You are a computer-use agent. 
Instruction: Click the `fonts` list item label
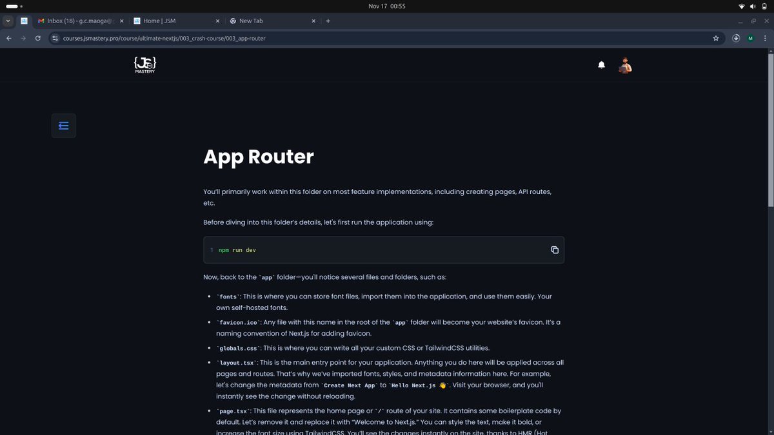[228, 297]
